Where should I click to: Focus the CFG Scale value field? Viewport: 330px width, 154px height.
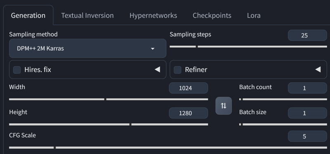coord(307,136)
